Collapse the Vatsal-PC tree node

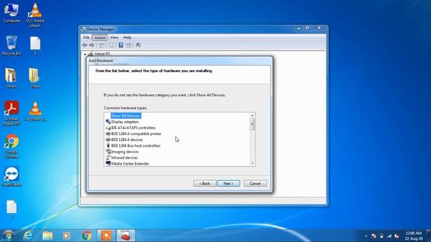pos(85,54)
